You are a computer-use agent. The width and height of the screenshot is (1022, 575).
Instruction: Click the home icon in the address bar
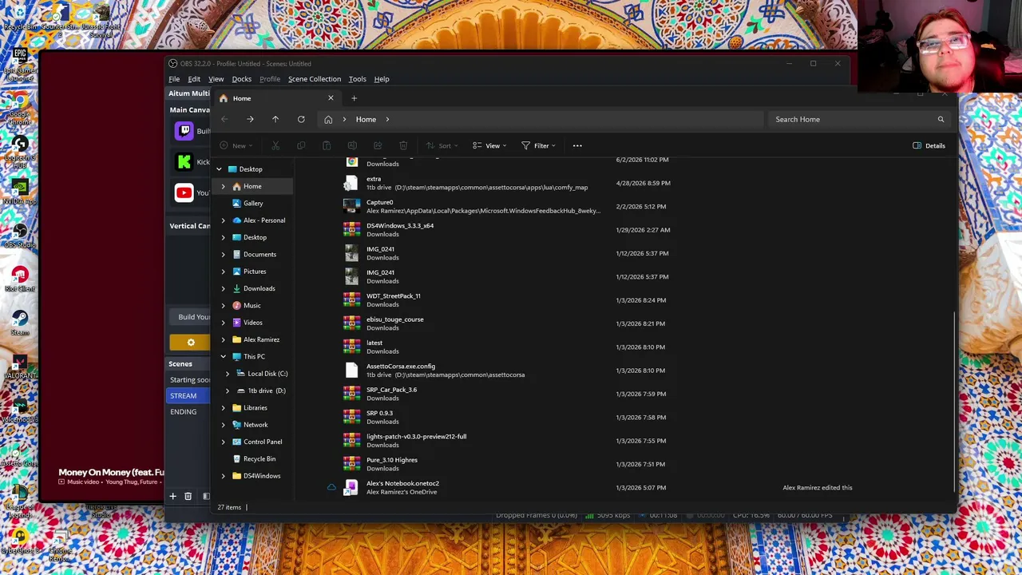[x=328, y=119]
